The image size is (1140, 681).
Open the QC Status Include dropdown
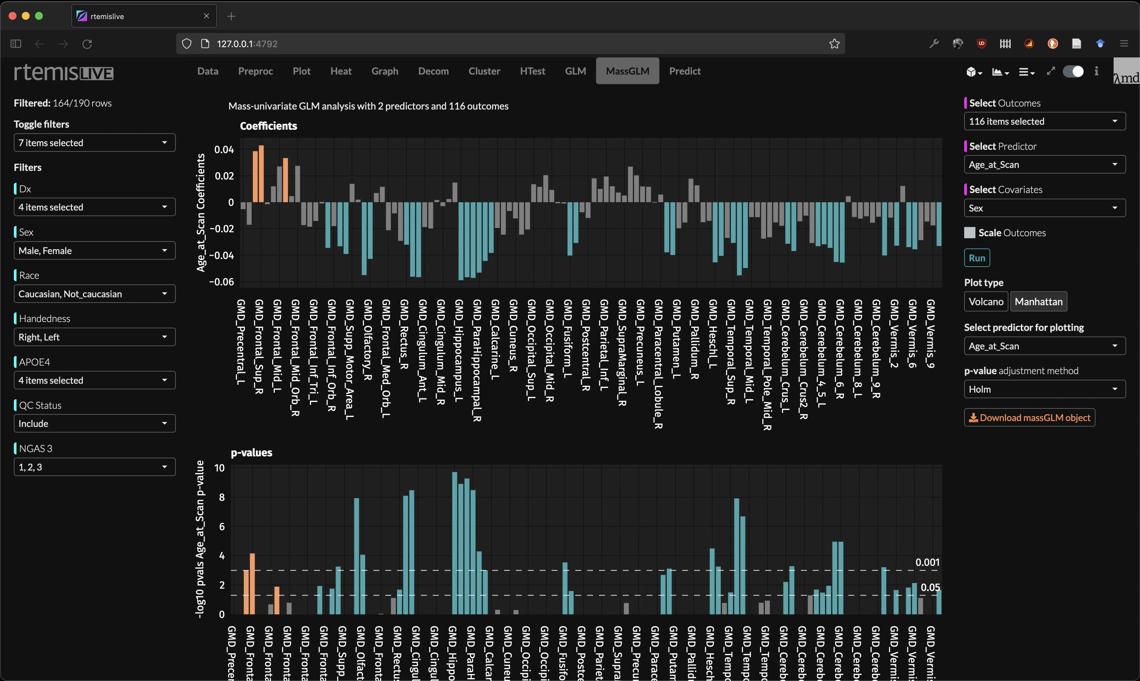click(x=94, y=424)
